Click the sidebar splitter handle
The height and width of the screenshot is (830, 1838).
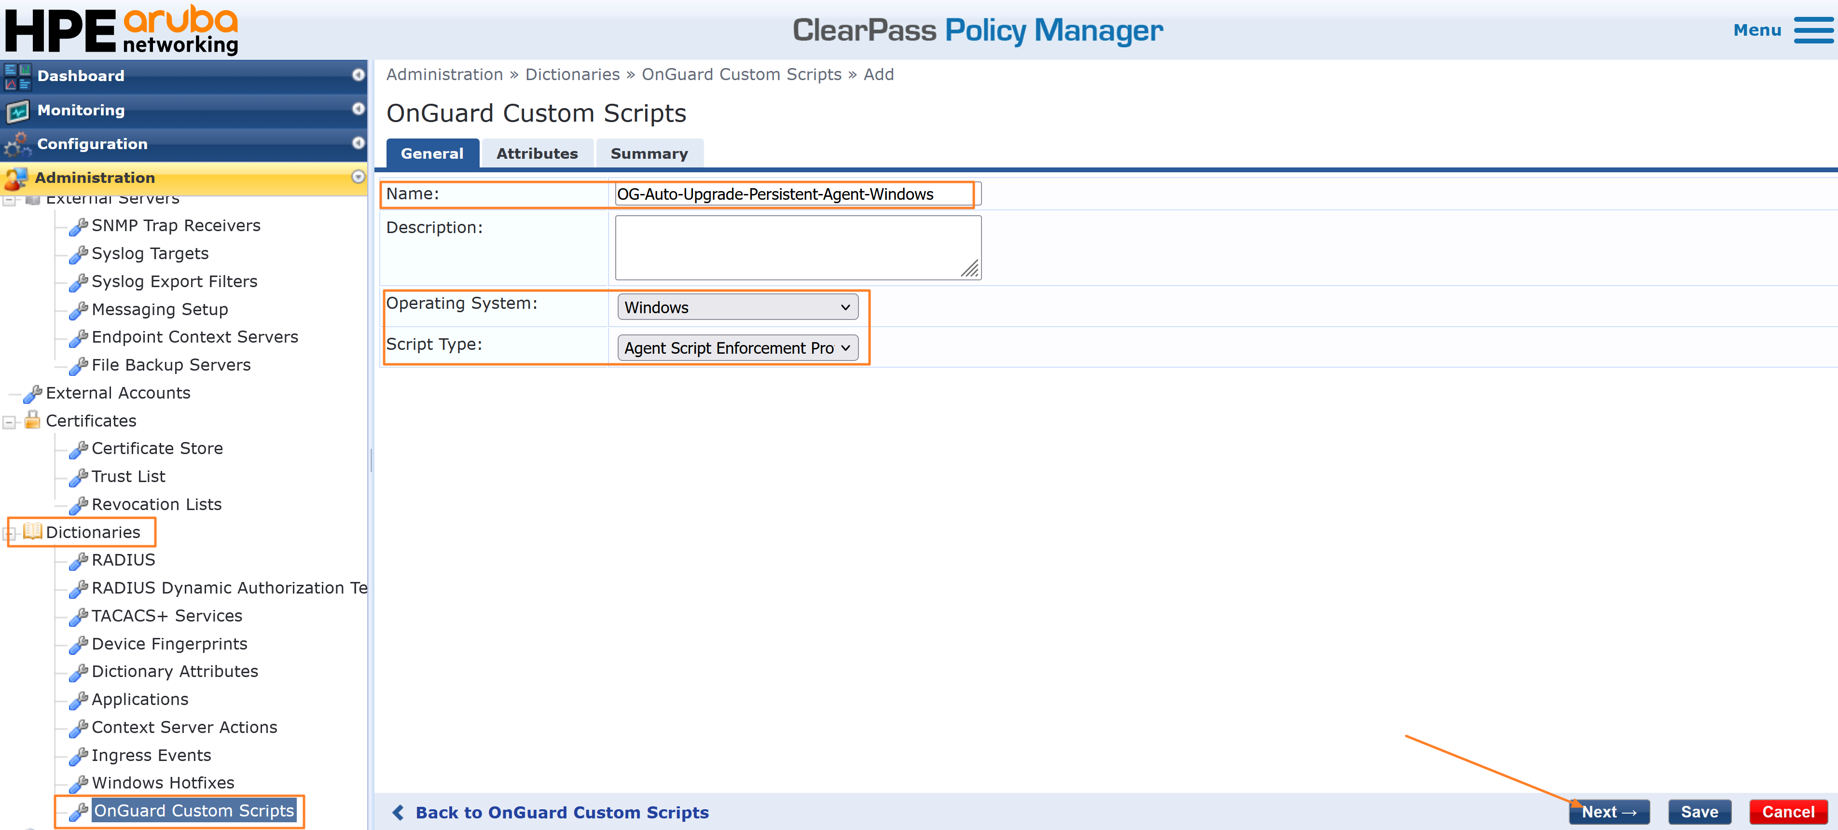tap(371, 459)
